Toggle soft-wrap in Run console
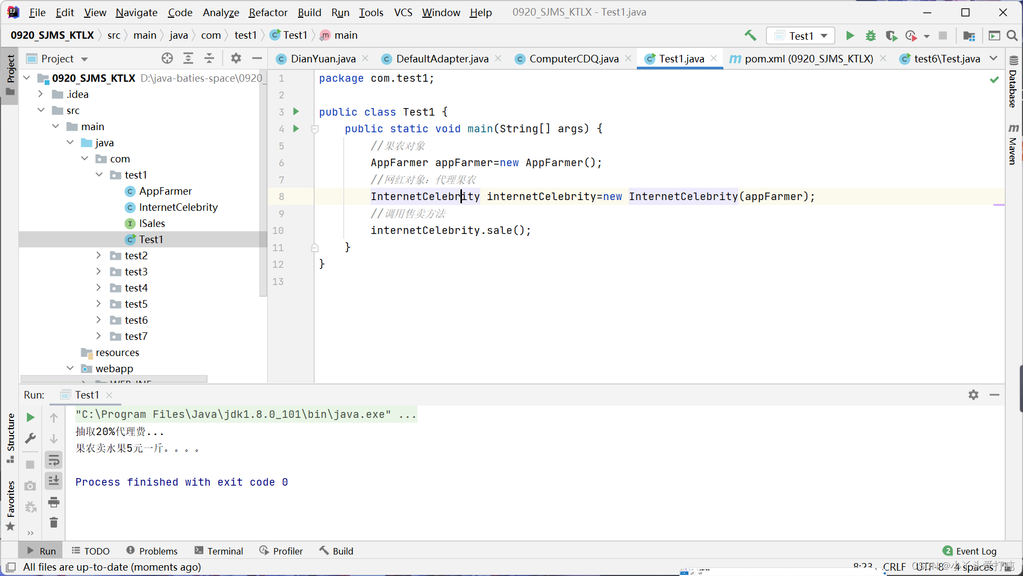The width and height of the screenshot is (1023, 576). coord(54,460)
